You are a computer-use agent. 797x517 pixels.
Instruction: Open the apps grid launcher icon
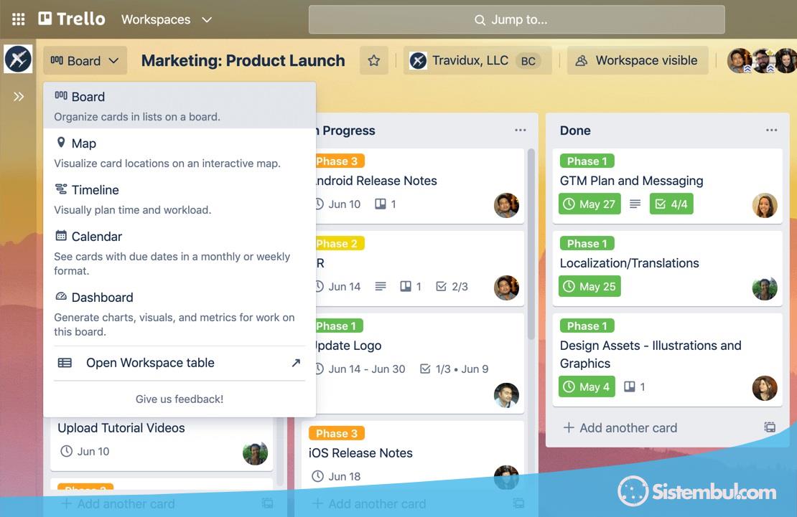pyautogui.click(x=18, y=19)
